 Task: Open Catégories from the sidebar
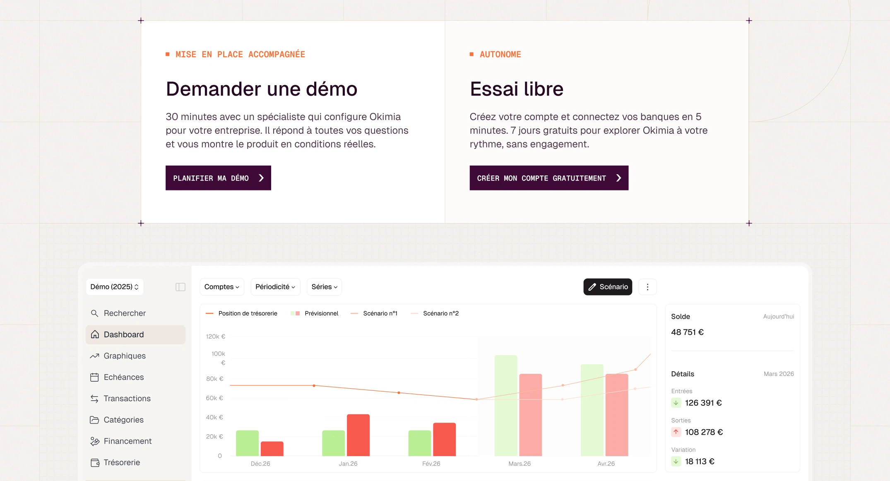tap(135, 420)
